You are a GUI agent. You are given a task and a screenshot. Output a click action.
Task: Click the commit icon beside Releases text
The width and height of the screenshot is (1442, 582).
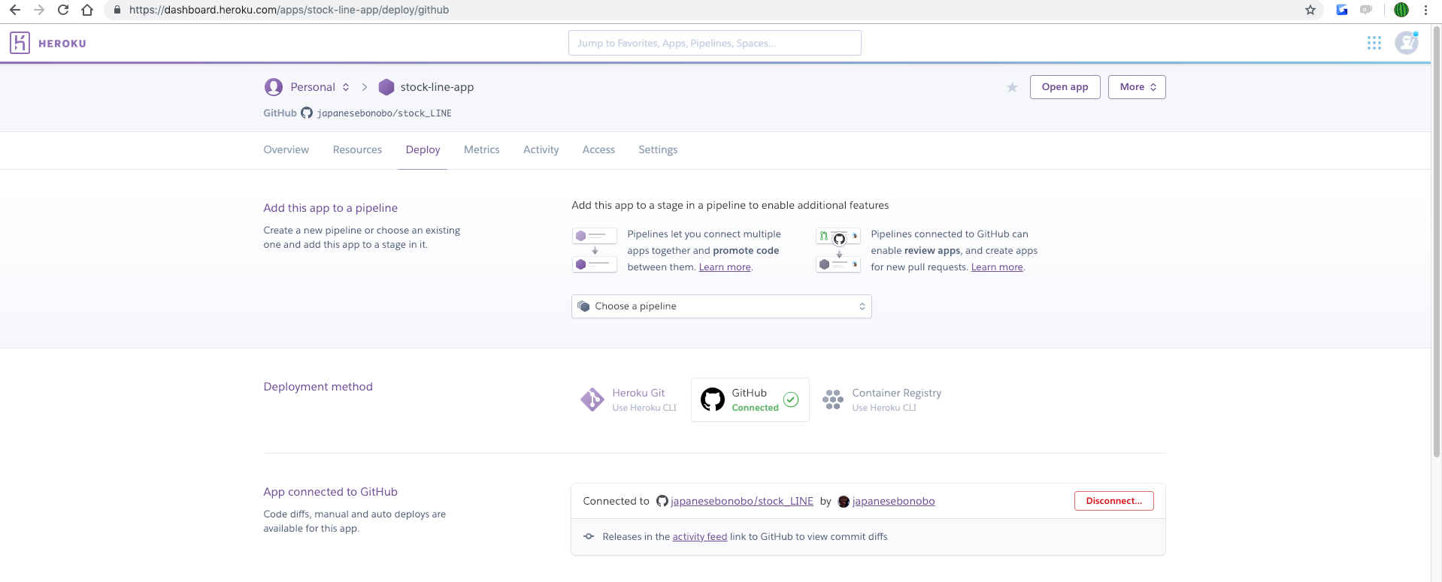click(x=589, y=536)
